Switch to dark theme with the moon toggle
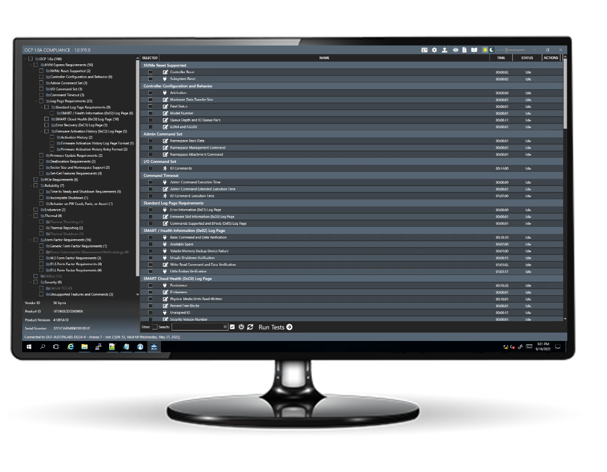Screen dimensions: 607x472 [x=491, y=50]
